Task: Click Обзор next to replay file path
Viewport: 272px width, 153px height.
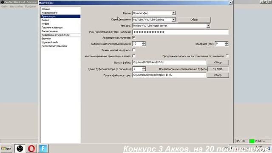Action: click(x=218, y=75)
